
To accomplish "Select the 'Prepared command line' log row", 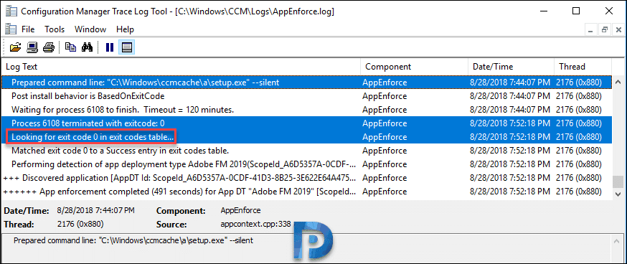I will [306, 82].
